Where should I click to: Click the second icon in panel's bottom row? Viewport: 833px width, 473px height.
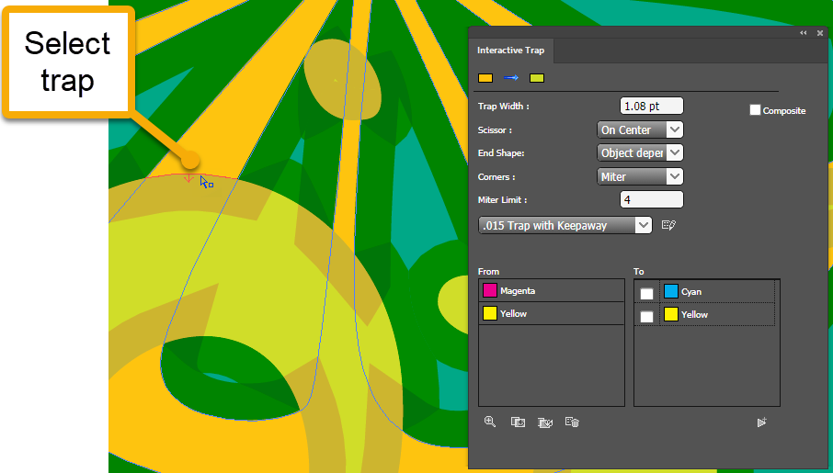[518, 422]
